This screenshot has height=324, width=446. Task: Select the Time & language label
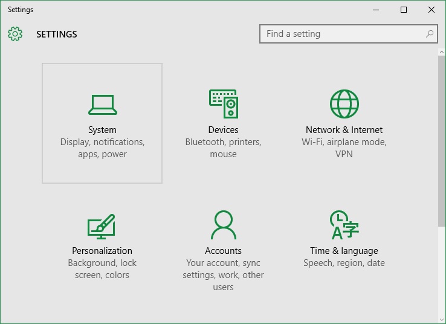click(344, 251)
